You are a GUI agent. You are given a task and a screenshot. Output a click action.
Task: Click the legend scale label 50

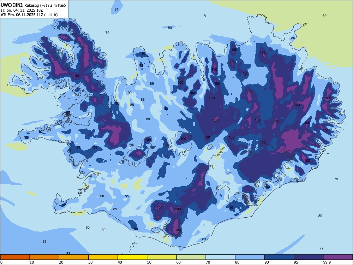coord(149,262)
